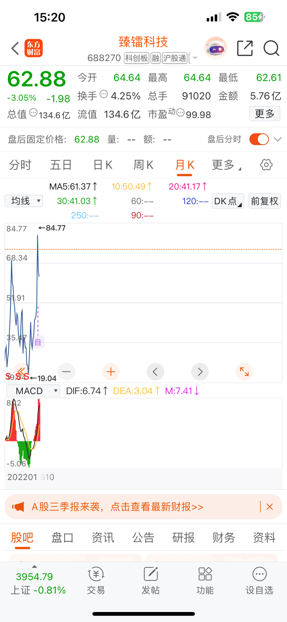Switch to 分时 chart tab
Viewport: 287px width, 622px height.
pos(20,165)
